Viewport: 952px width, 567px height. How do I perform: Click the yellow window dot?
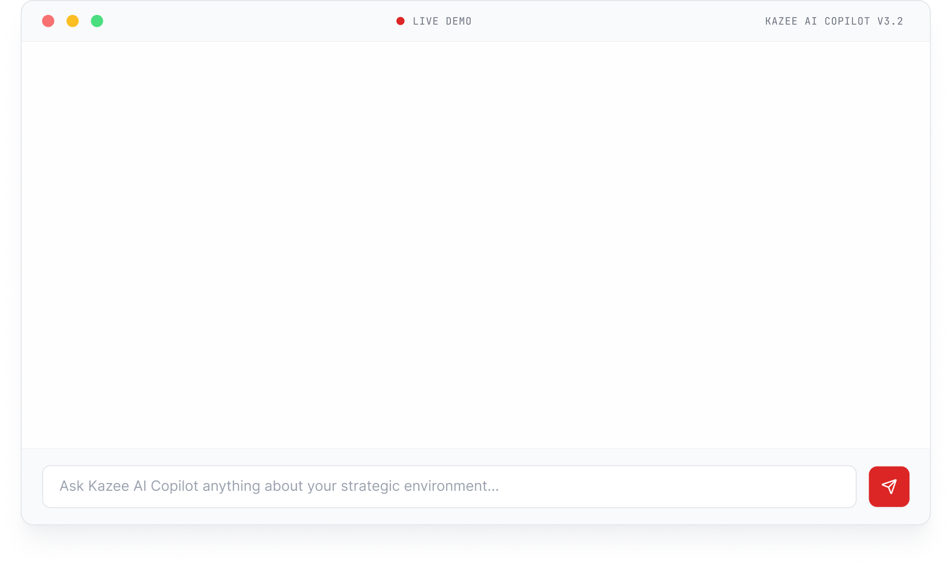(73, 21)
